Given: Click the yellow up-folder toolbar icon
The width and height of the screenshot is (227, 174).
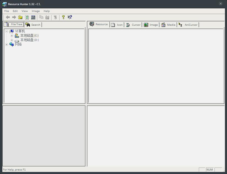Looking at the screenshot, I should pos(20,17).
